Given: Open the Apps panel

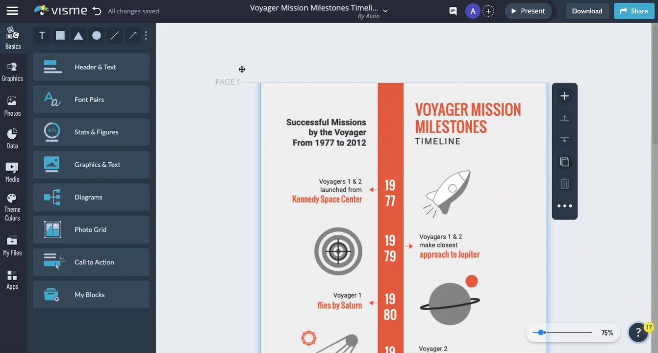Looking at the screenshot, I should point(12,279).
